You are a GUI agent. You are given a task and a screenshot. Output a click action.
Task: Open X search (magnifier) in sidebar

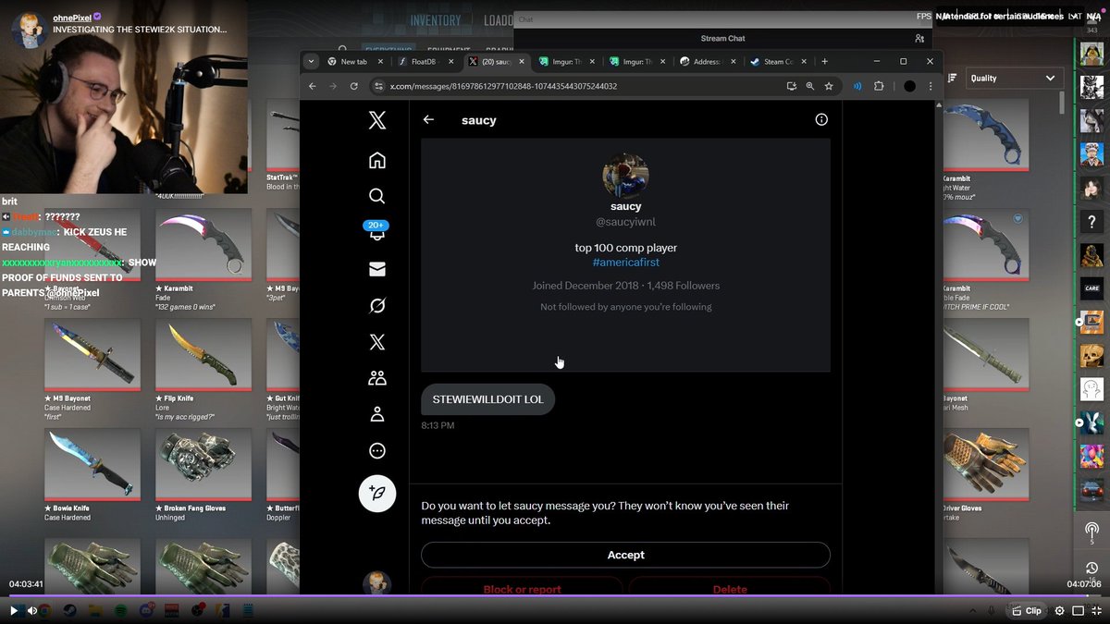click(376, 196)
